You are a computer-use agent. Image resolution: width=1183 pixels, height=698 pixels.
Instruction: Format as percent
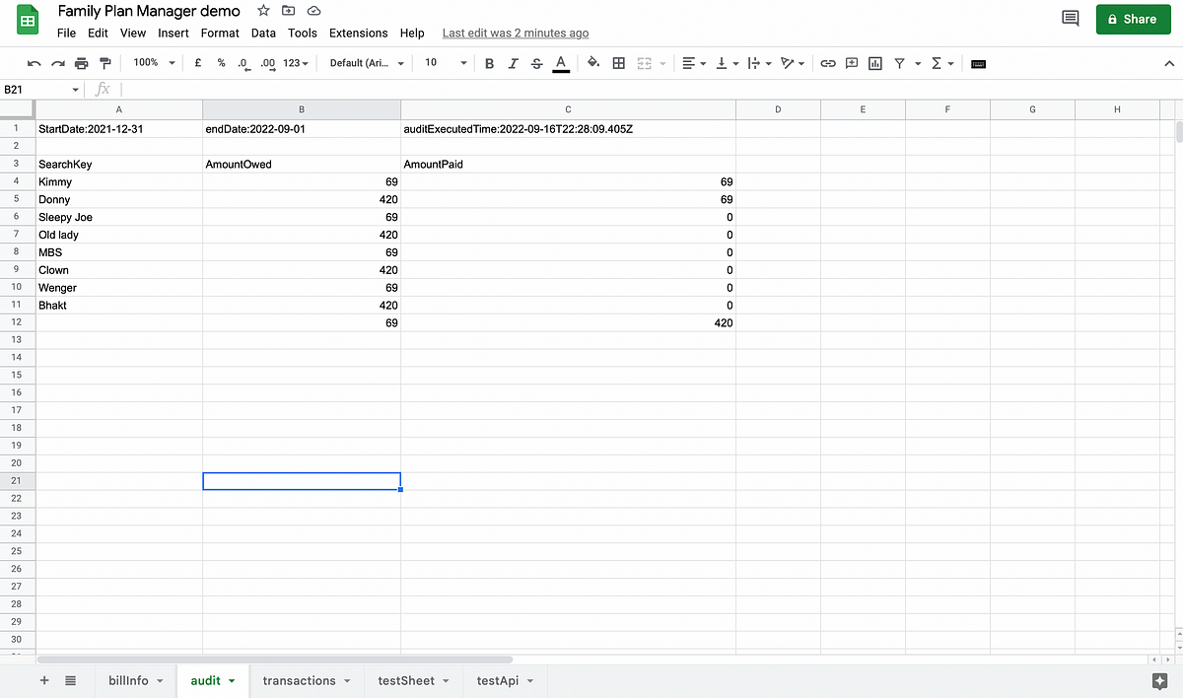point(221,63)
